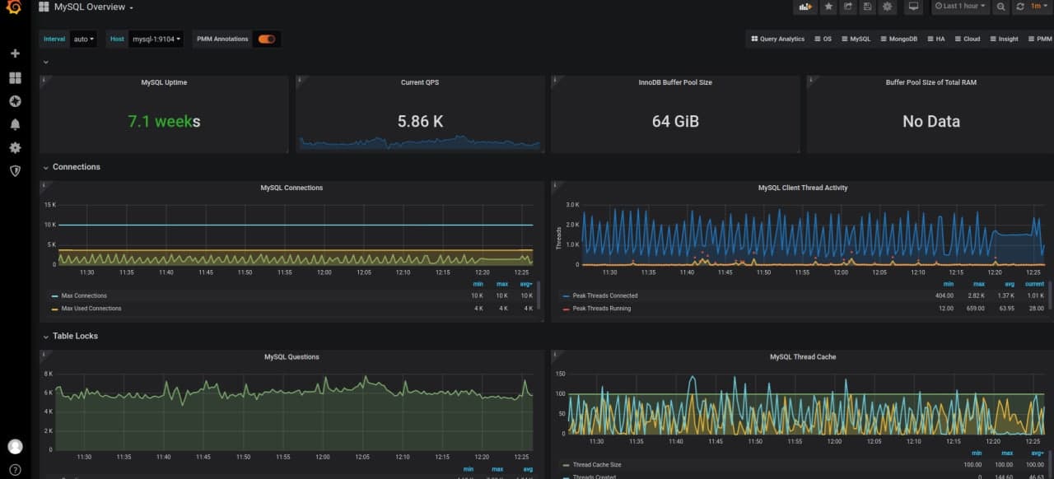Open the Interval auto dropdown

coord(83,39)
